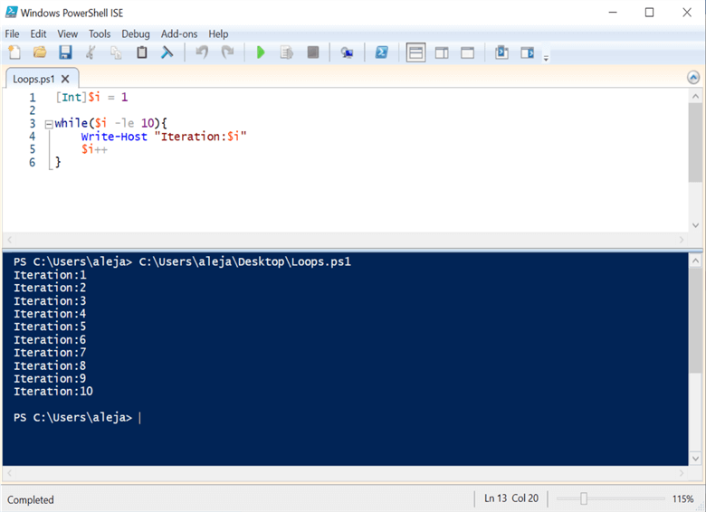Stop operation with the square stop icon
Viewport: 706px width, 512px height.
[x=313, y=52]
